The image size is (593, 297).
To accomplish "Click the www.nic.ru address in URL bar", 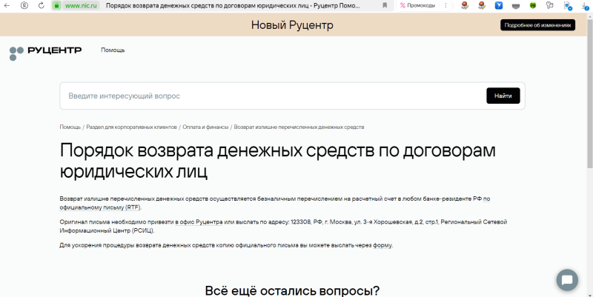I will (82, 5).
